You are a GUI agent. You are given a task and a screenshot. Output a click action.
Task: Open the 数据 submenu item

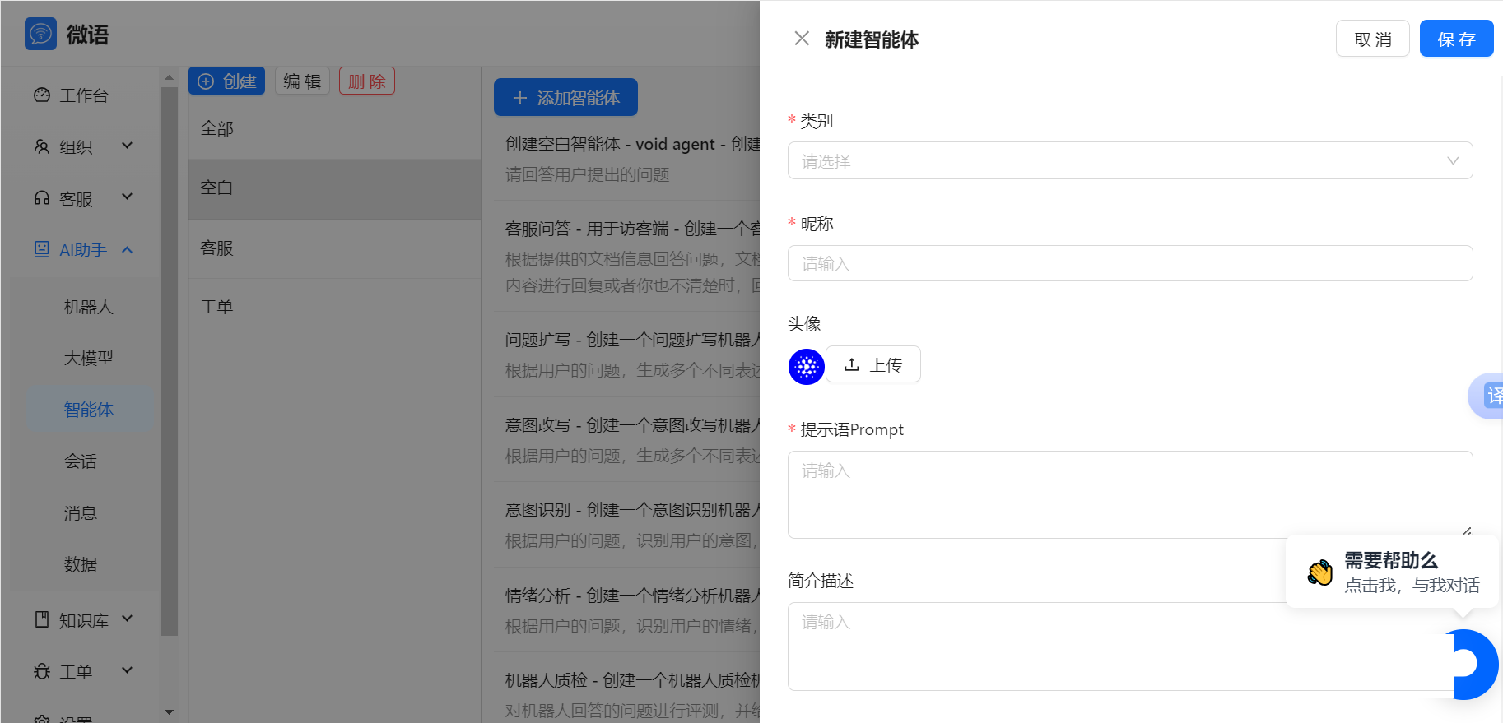tap(81, 564)
